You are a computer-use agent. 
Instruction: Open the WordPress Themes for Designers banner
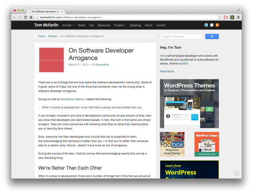[x=189, y=104]
